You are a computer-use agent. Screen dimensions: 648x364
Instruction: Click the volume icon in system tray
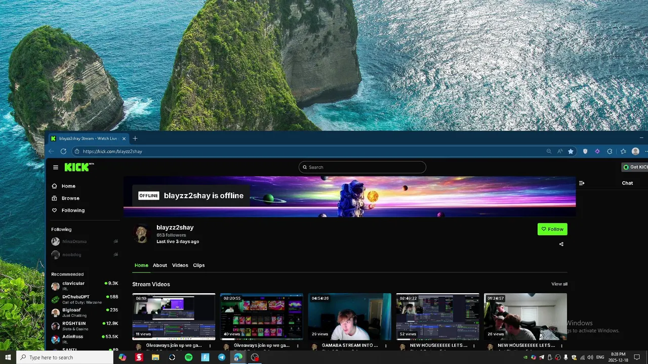[x=591, y=357]
